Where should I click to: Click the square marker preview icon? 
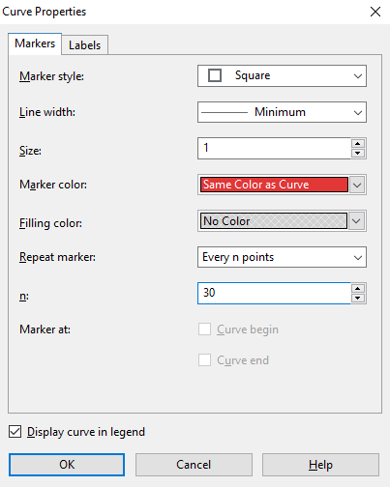(x=215, y=75)
